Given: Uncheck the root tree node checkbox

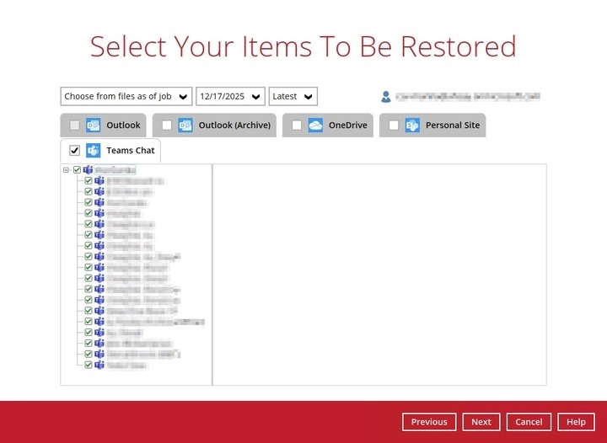Looking at the screenshot, I should [x=77, y=170].
